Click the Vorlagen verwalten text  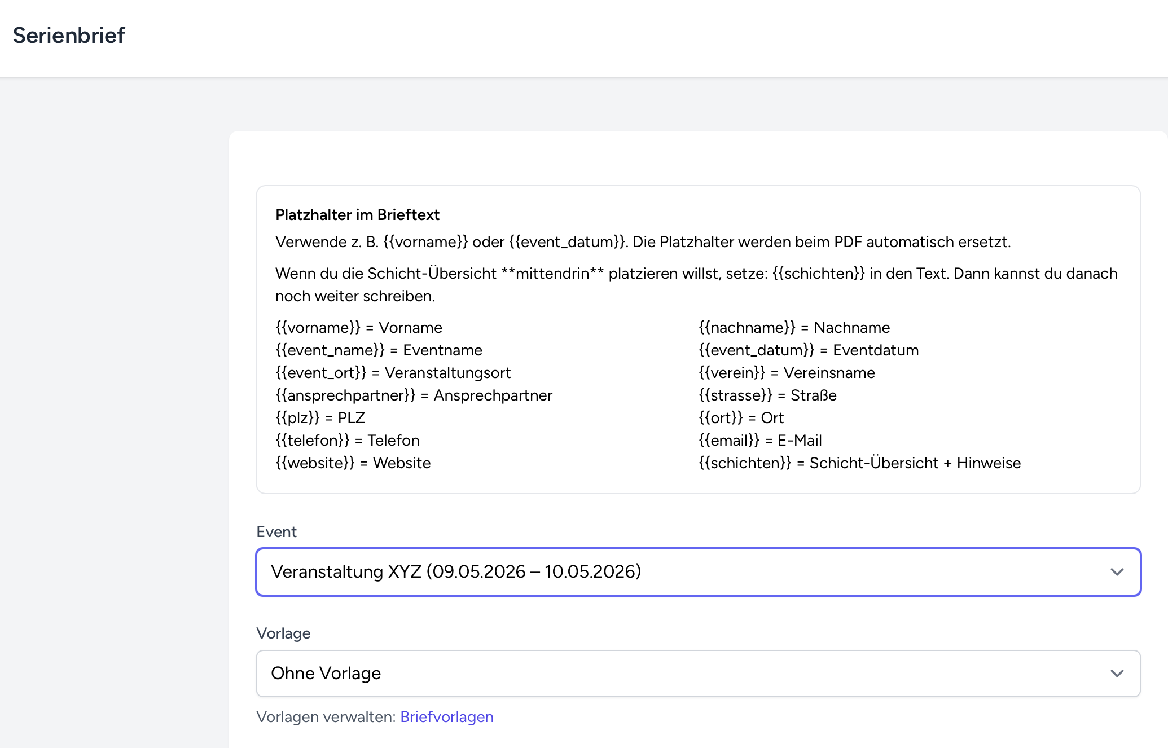(326, 717)
